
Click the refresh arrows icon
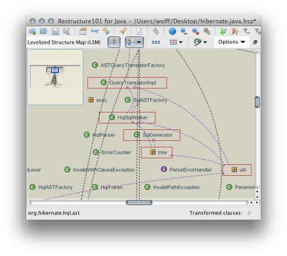pos(106,31)
